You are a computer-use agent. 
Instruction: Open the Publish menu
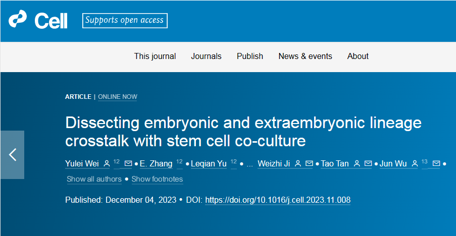tap(250, 56)
